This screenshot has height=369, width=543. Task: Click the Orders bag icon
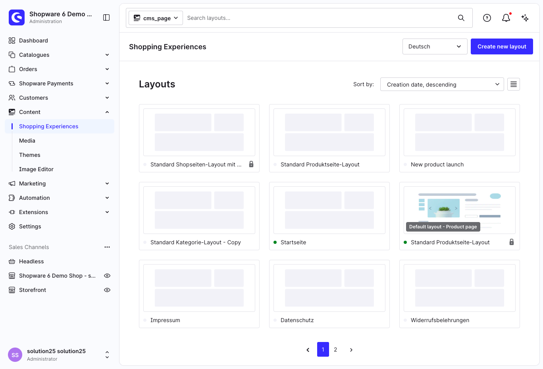[x=12, y=69]
